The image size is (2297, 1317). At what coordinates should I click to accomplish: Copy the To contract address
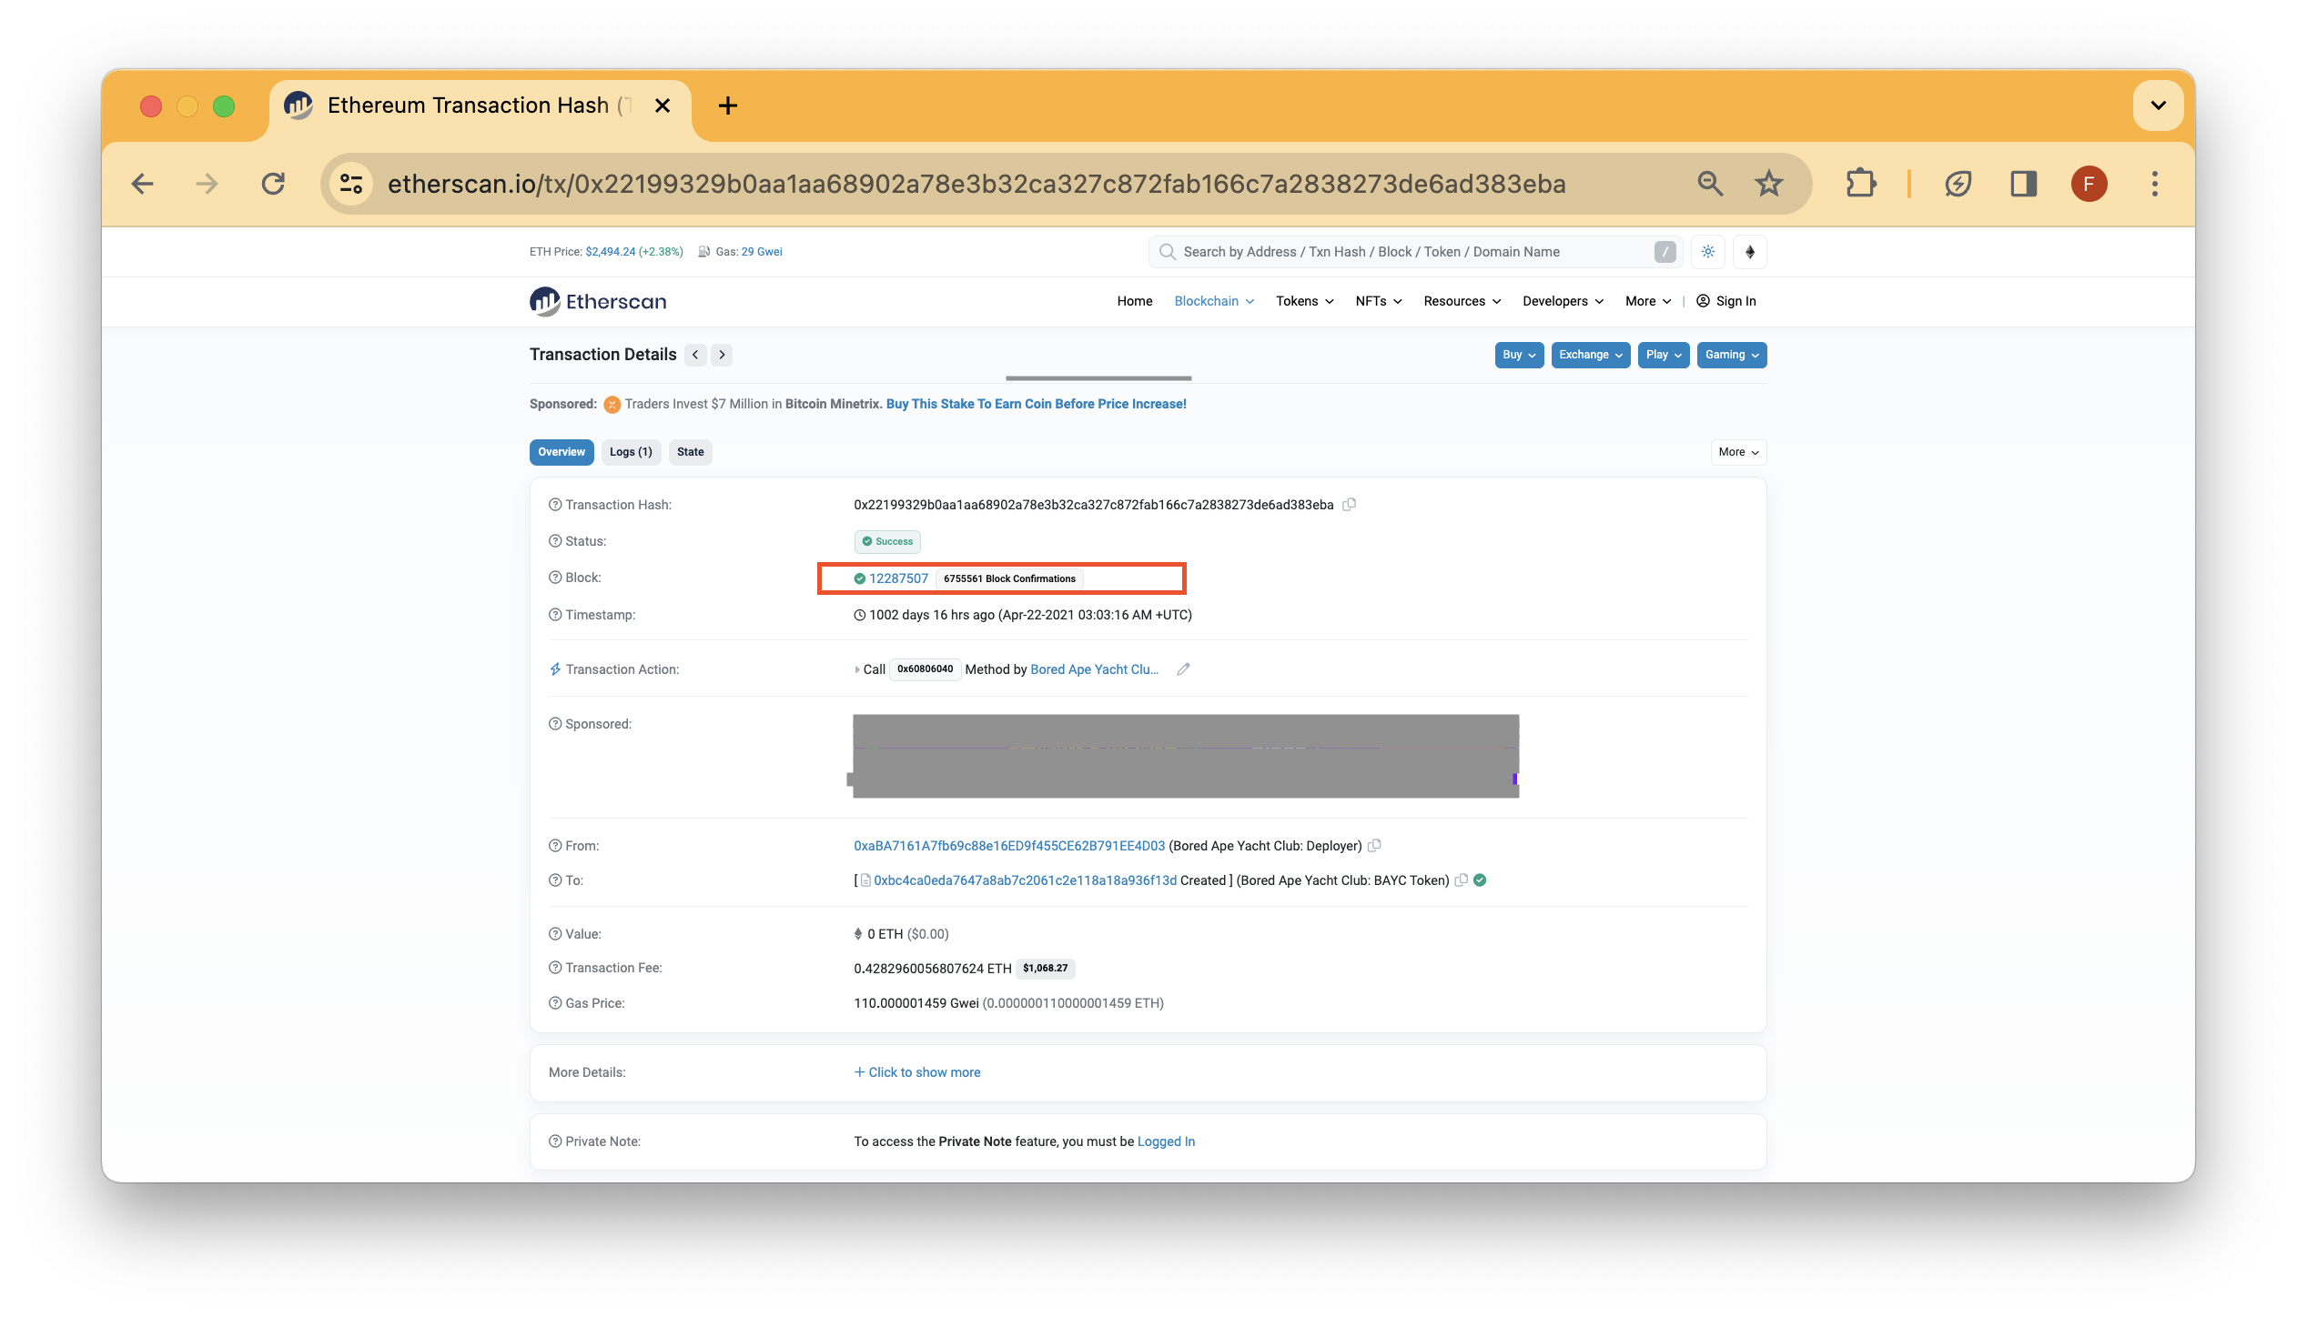(1461, 880)
